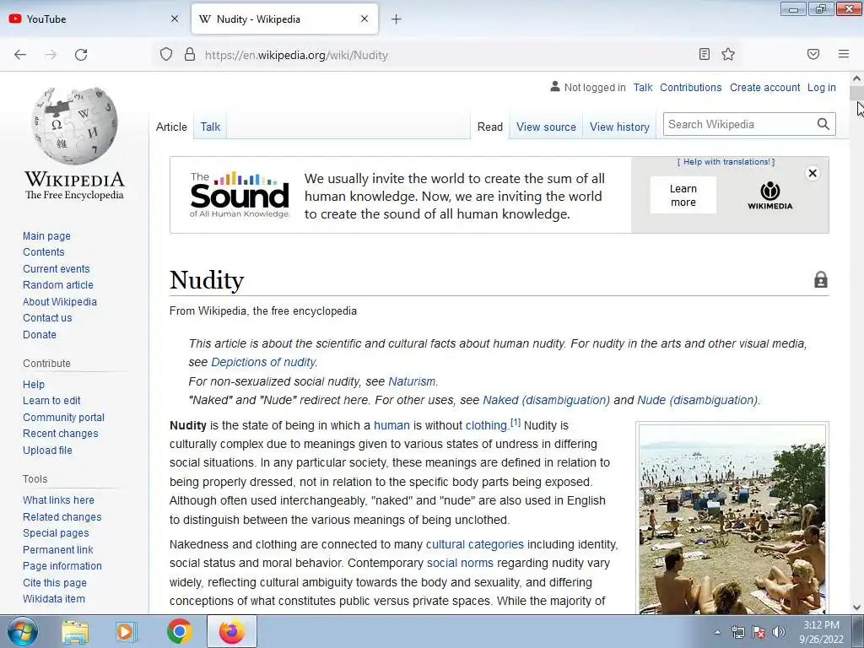Click the Wikimedia logo in the banner
The width and height of the screenshot is (864, 648).
[769, 196]
